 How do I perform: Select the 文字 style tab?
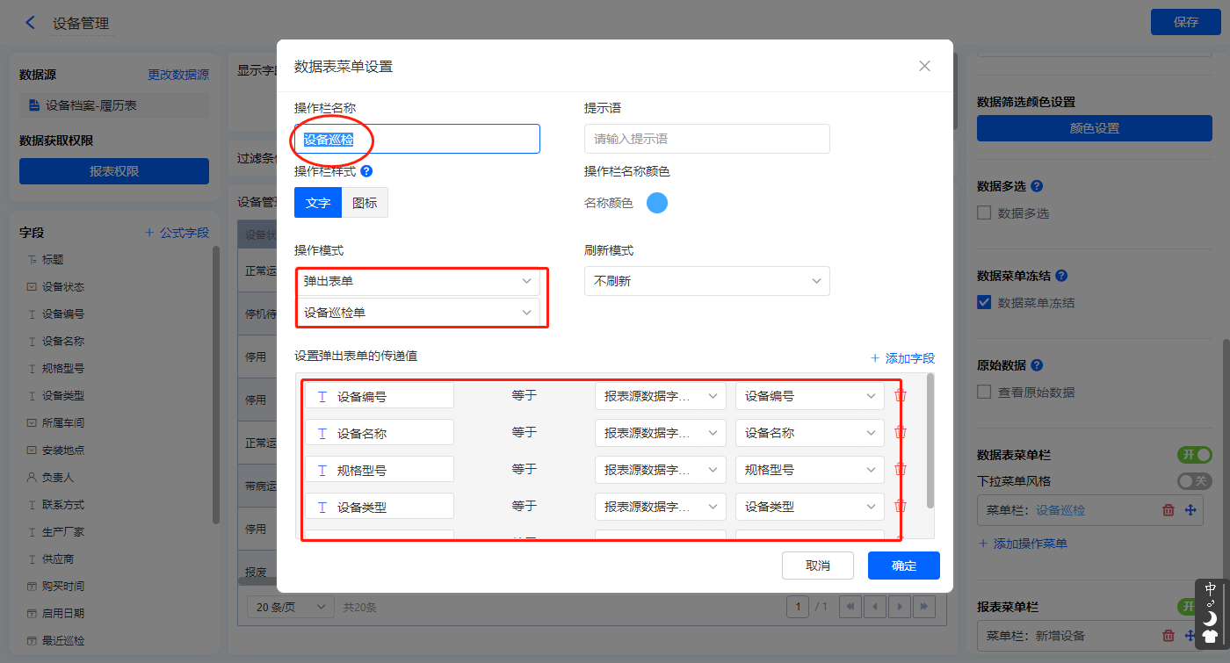coord(318,203)
